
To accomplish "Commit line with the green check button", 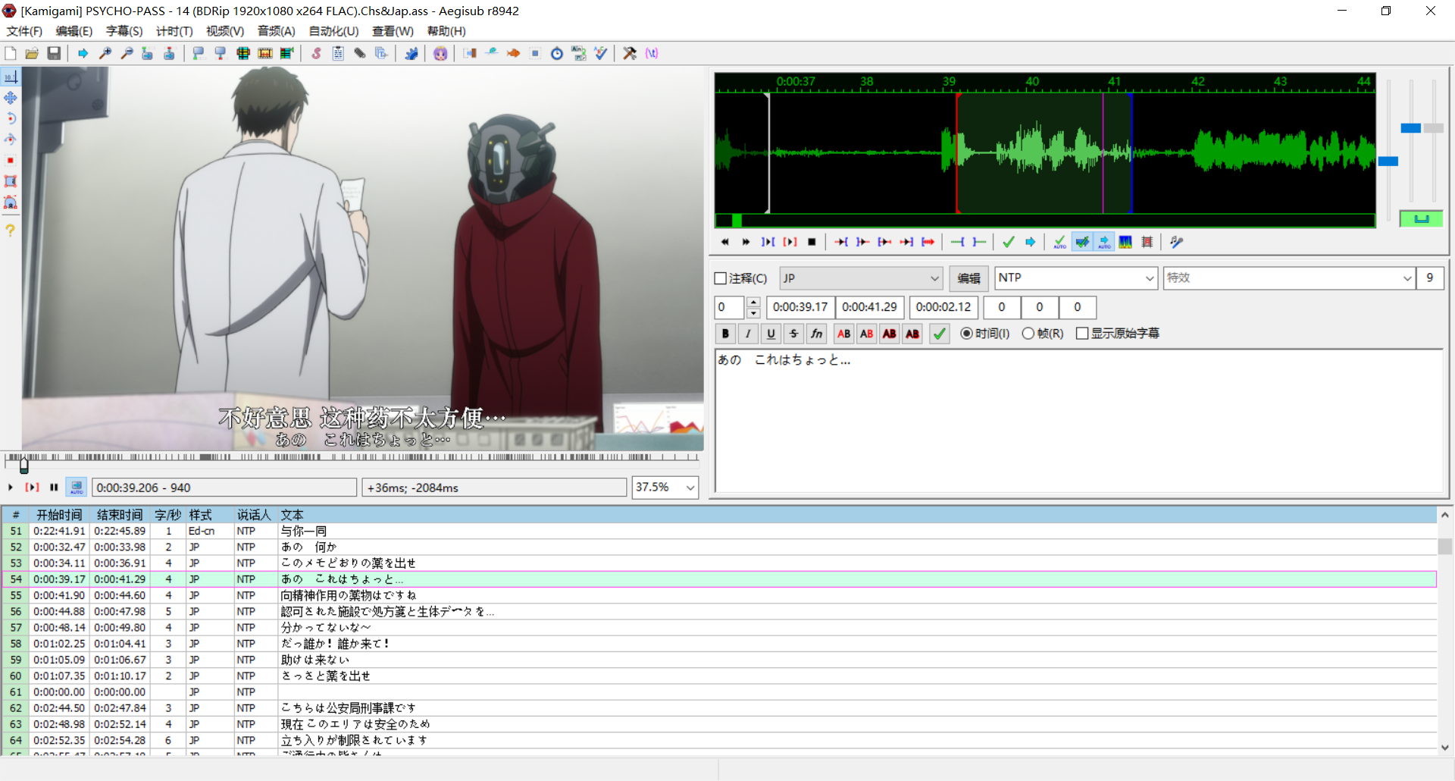I will [x=939, y=334].
